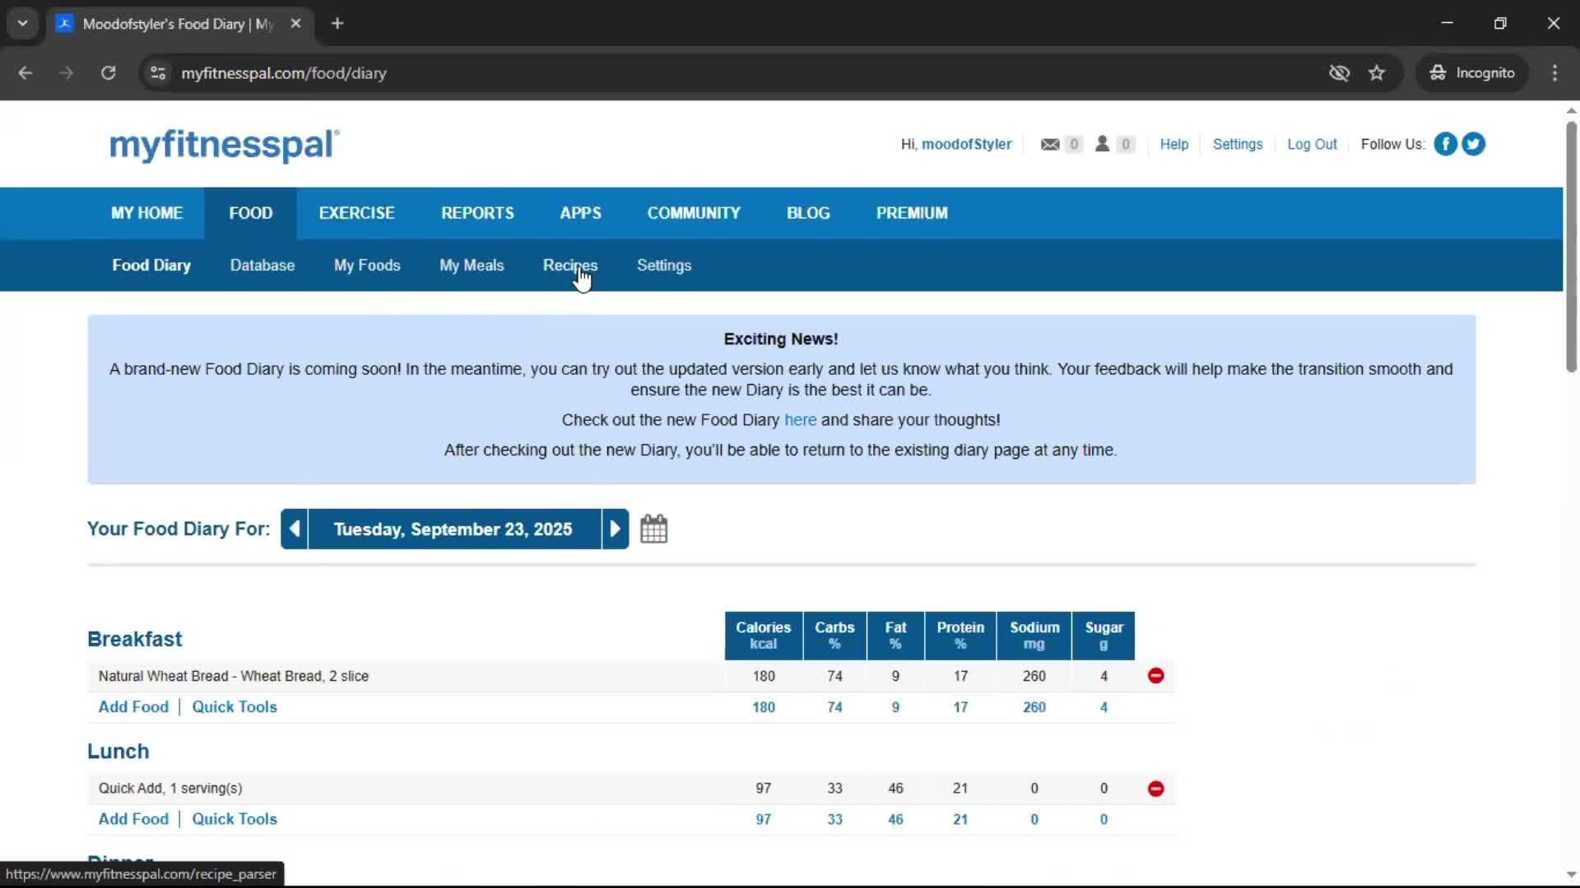
Task: Open EXERCISE section
Action: [356, 213]
